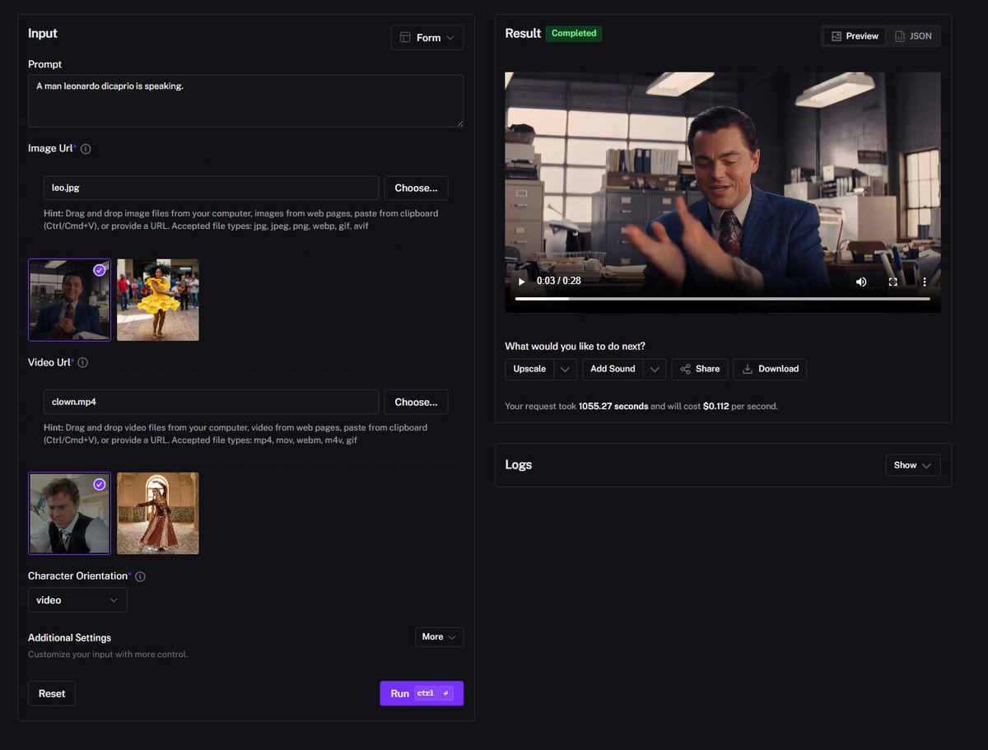Click the Completed status badge
The width and height of the screenshot is (988, 750).
pos(574,34)
